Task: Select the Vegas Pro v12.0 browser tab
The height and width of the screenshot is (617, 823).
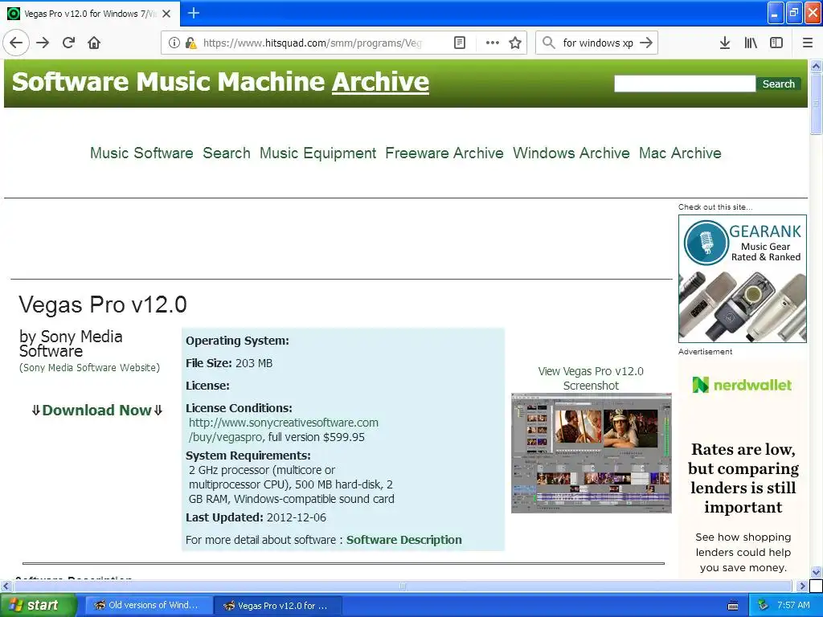Action: click(90, 14)
